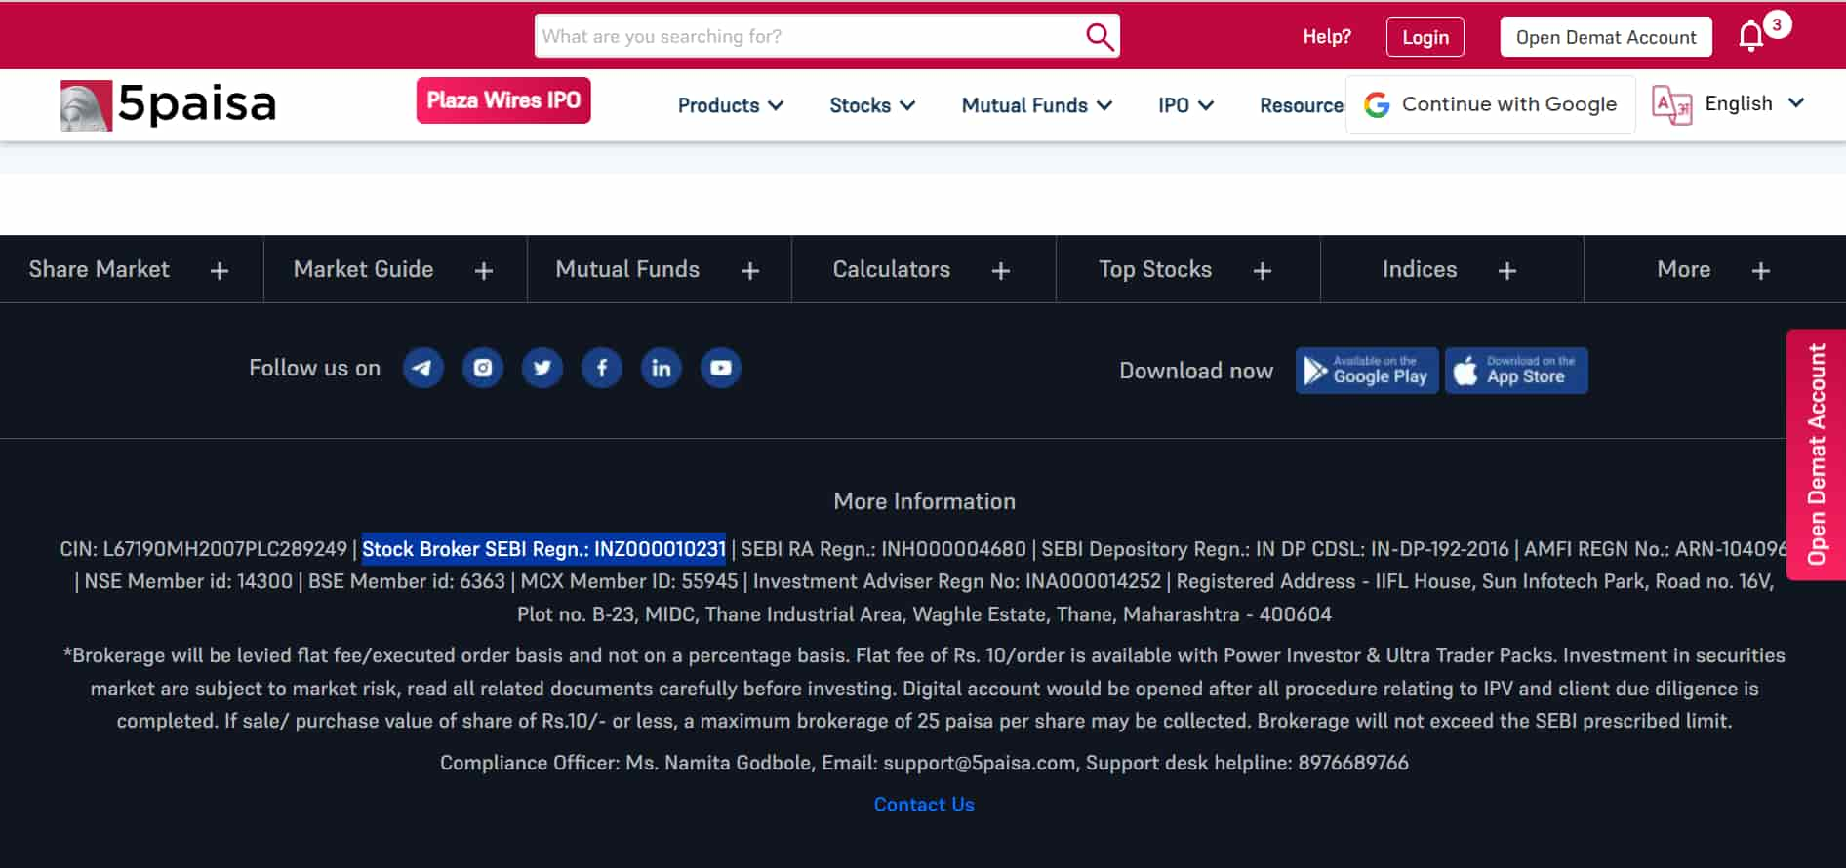Click Plaza Wires IPO button
The width and height of the screenshot is (1846, 868).
[x=503, y=100]
